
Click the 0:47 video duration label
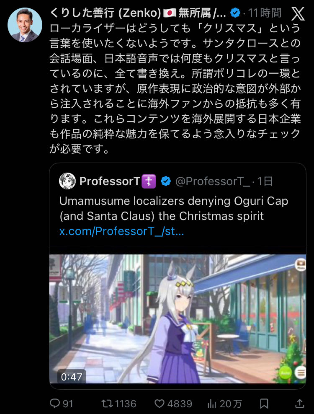click(x=72, y=377)
